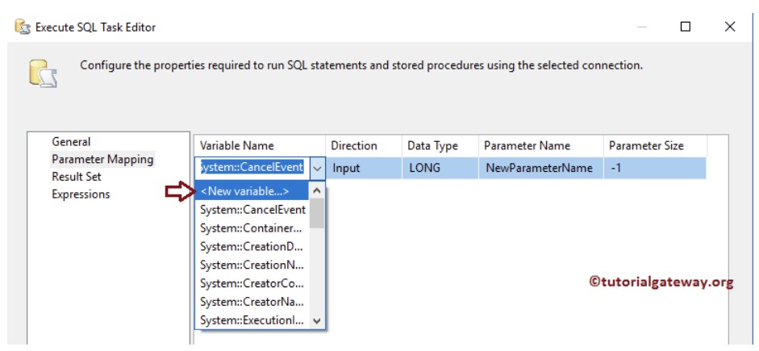
Task: Select the System::CreatorNa... list entry
Action: click(x=252, y=302)
